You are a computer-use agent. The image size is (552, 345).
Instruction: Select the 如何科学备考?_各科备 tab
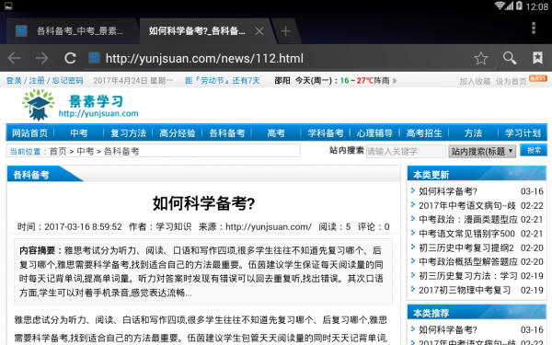[197, 31]
